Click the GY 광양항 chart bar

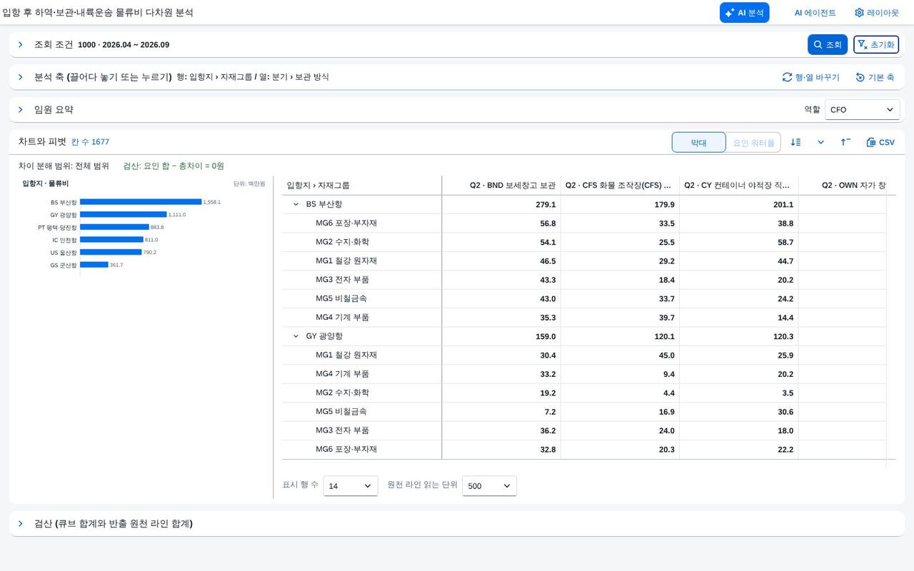coord(124,214)
